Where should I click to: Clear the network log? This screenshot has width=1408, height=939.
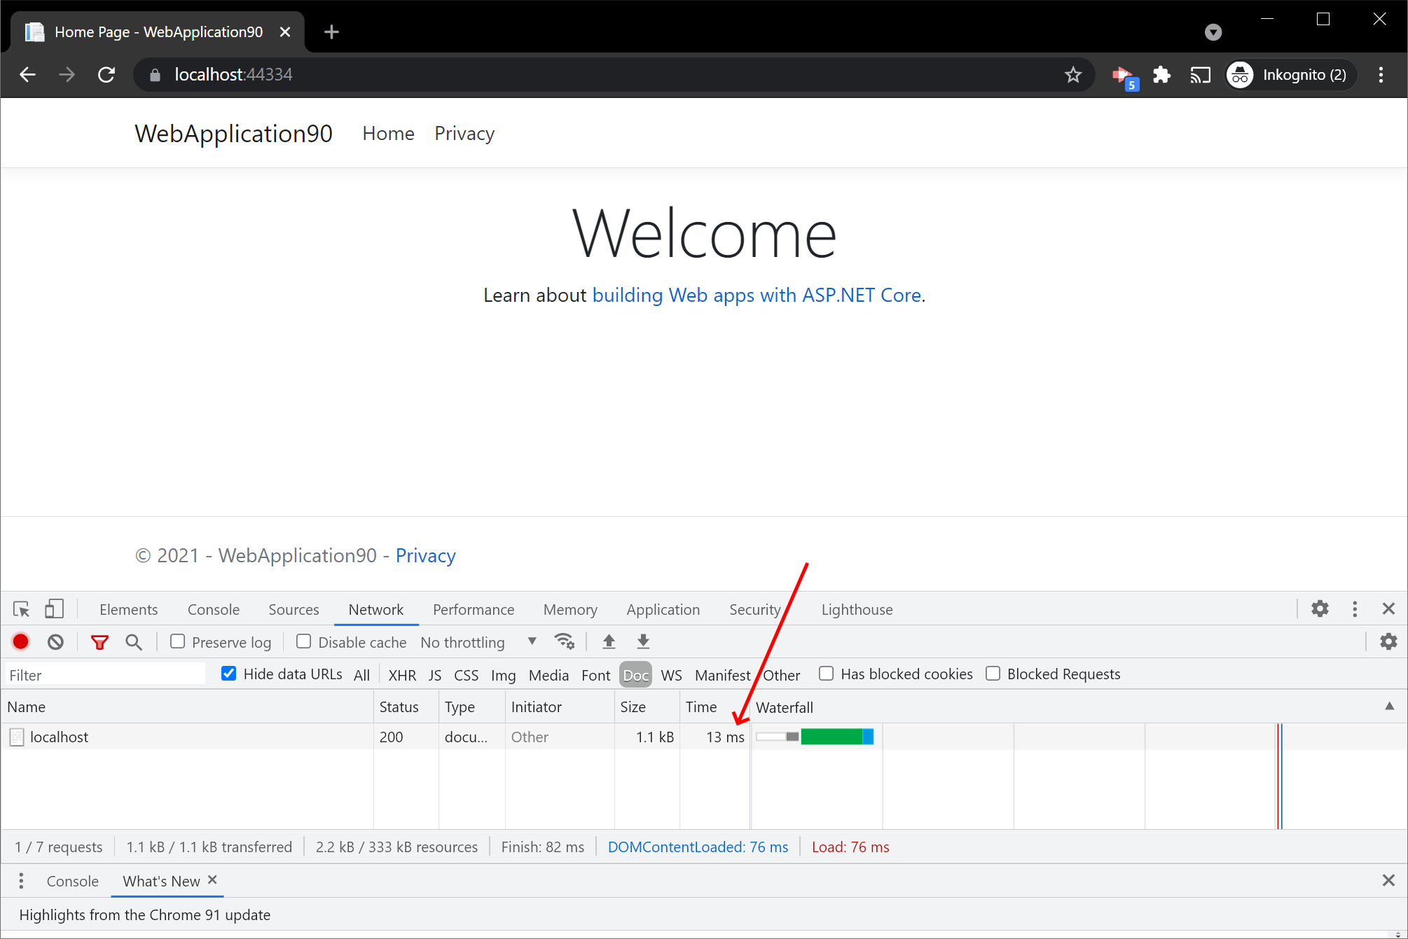tap(55, 641)
